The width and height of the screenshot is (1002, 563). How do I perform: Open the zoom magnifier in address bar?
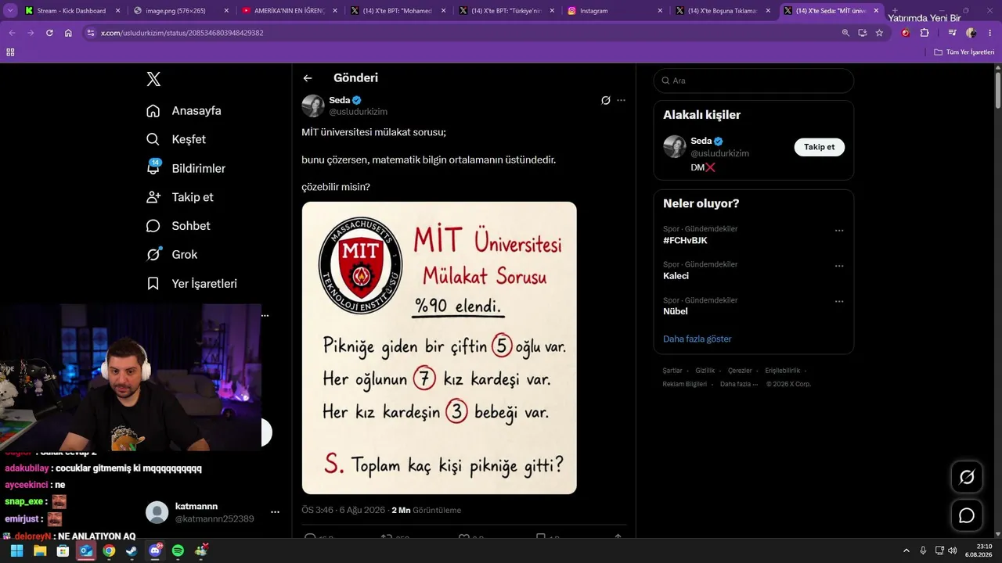[845, 33]
